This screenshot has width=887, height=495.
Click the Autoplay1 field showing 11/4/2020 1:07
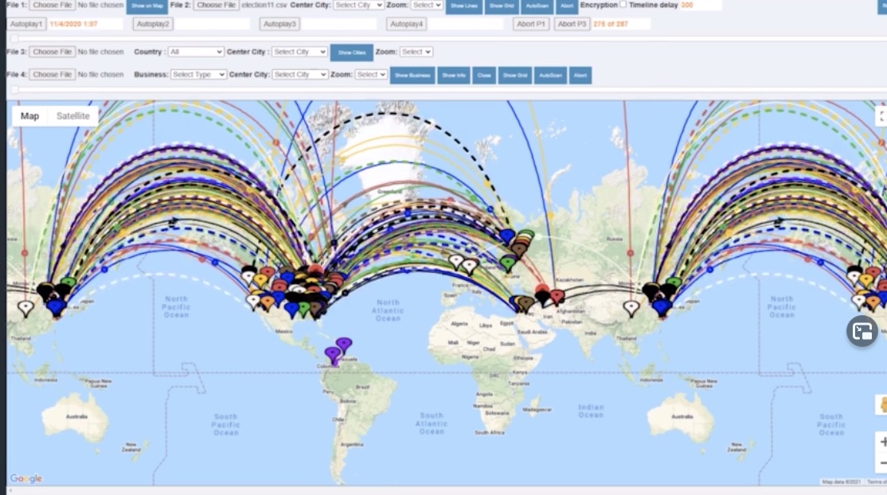tap(85, 24)
